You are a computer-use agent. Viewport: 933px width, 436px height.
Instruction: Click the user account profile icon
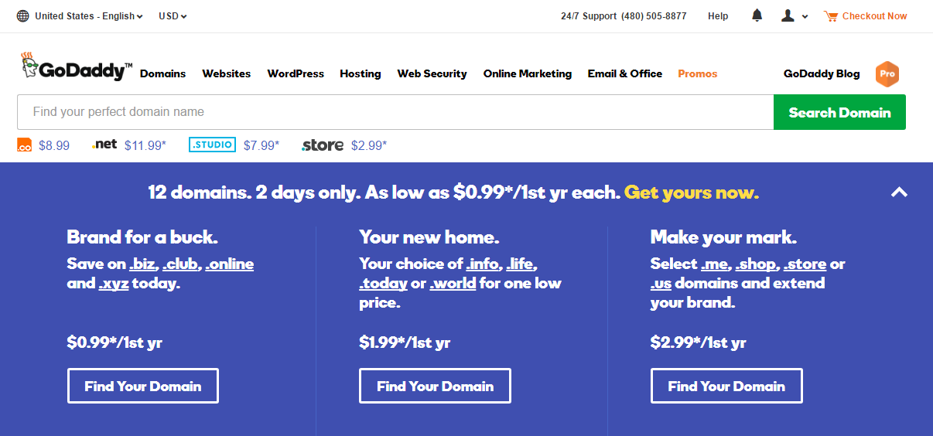(x=788, y=15)
